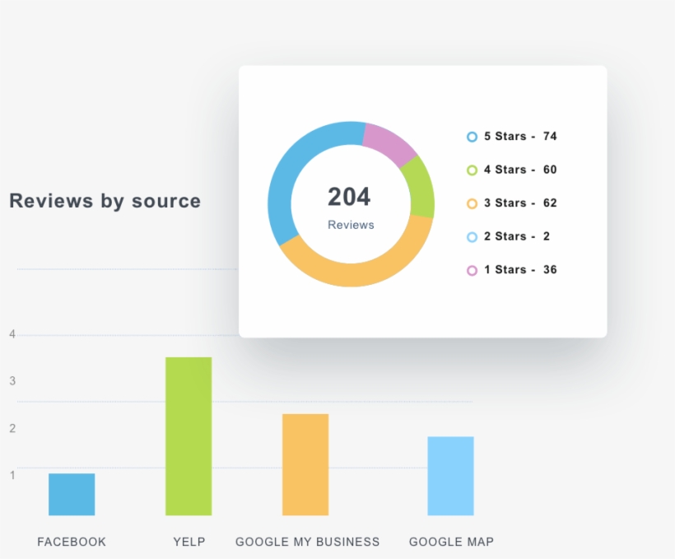Screen dimensions: 675x559
Task: Expand details on the 3 Stars legend entry
Action: 510,203
